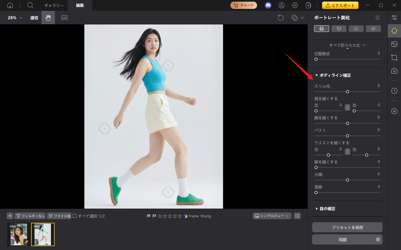This screenshot has height=250, width=401.
Task: Select the skin retouch icon next to hair
Action: coord(356,28)
